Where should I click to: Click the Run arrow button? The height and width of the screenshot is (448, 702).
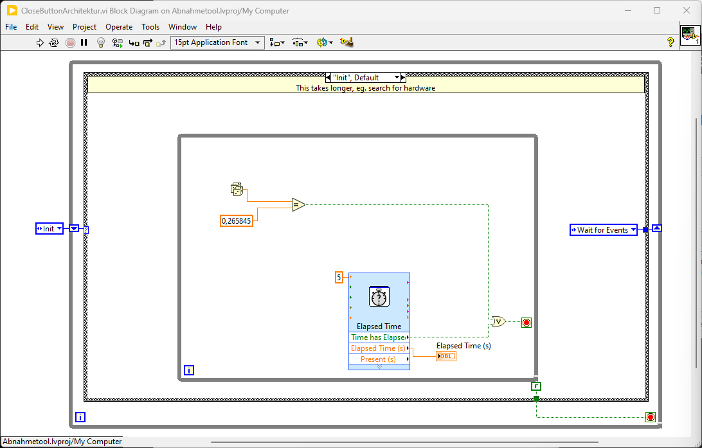40,42
